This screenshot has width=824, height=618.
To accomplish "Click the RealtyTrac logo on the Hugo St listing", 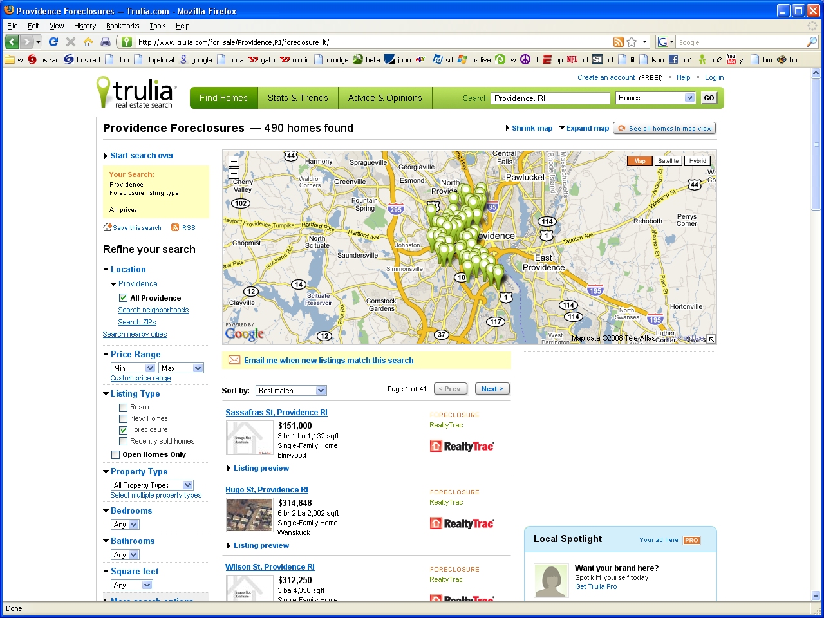I will tap(462, 523).
